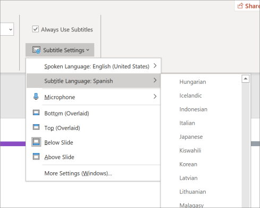Click the blue microphone icon
The image size is (260, 208).
36,97
